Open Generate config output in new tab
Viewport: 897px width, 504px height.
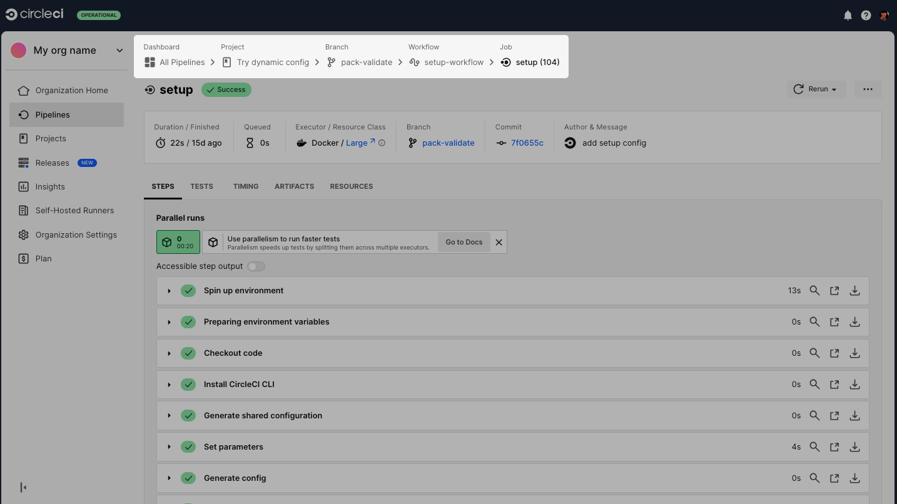[x=834, y=478]
